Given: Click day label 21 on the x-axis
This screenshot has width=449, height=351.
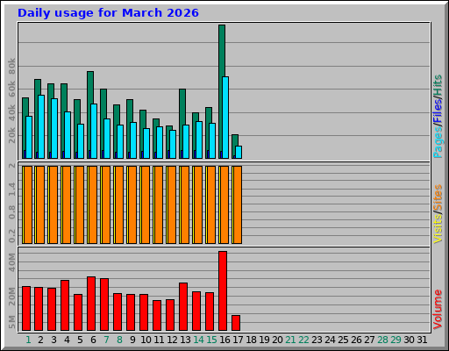Looking at the screenshot, I should click(x=290, y=340).
